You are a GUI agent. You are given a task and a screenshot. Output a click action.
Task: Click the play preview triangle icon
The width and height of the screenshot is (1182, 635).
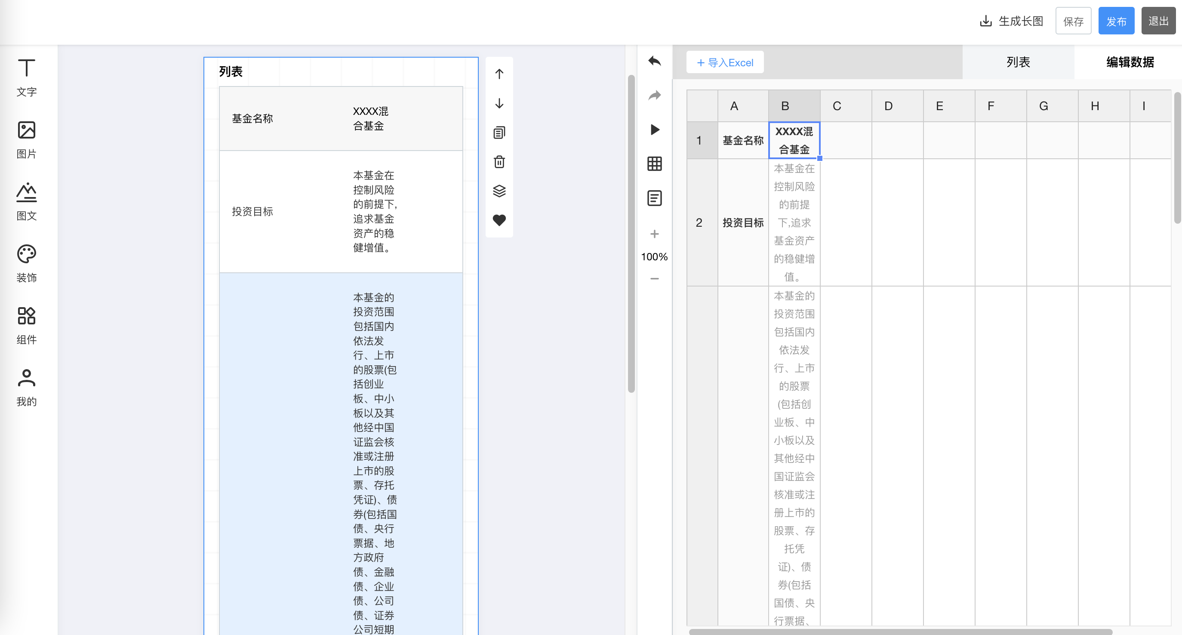click(x=655, y=129)
